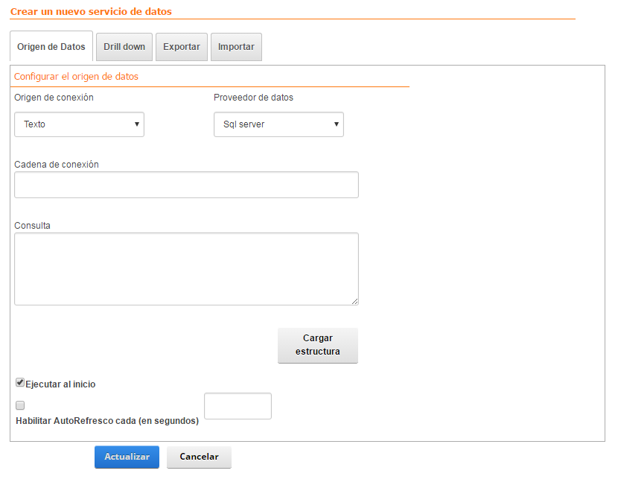This screenshot has height=488, width=618.
Task: Click the Configurar el origen de datos heading
Action: [x=76, y=77]
